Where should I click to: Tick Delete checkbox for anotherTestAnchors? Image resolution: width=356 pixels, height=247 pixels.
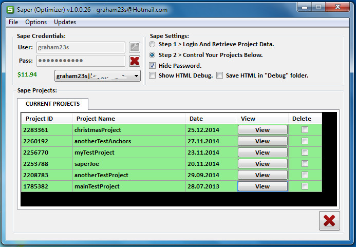point(305,141)
